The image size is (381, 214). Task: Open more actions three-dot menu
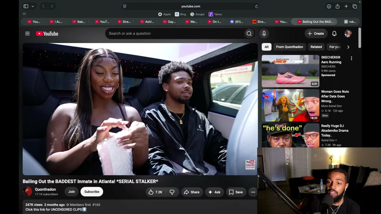(x=253, y=192)
